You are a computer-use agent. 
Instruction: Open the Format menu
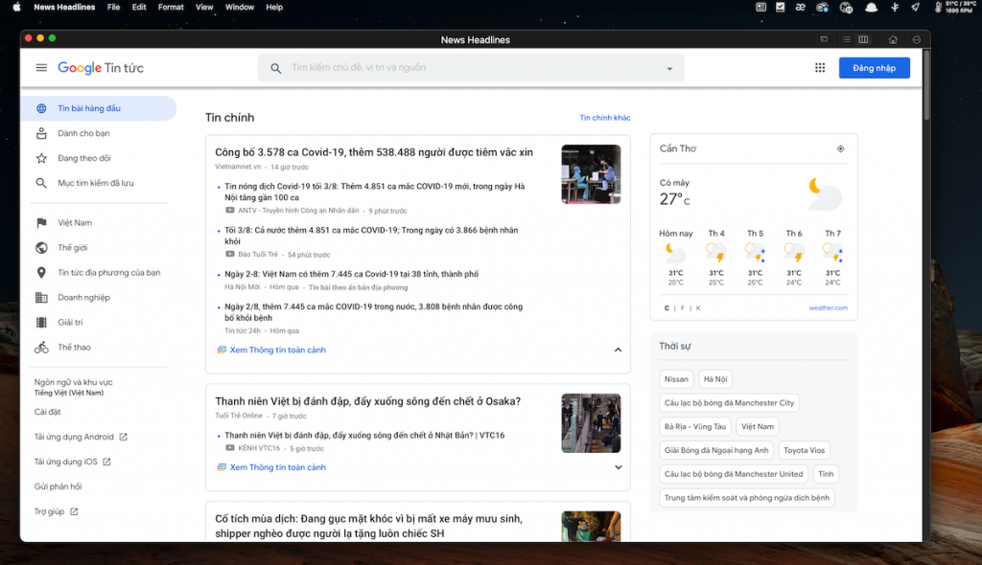pyautogui.click(x=170, y=7)
